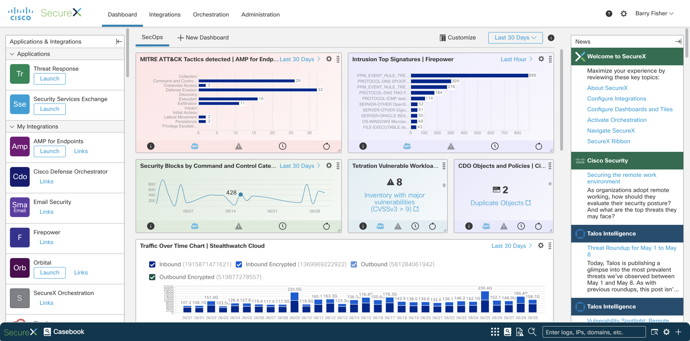690x341 pixels.
Task: Change MITRE tile Last 30 Days timeframe
Action: tap(300, 59)
